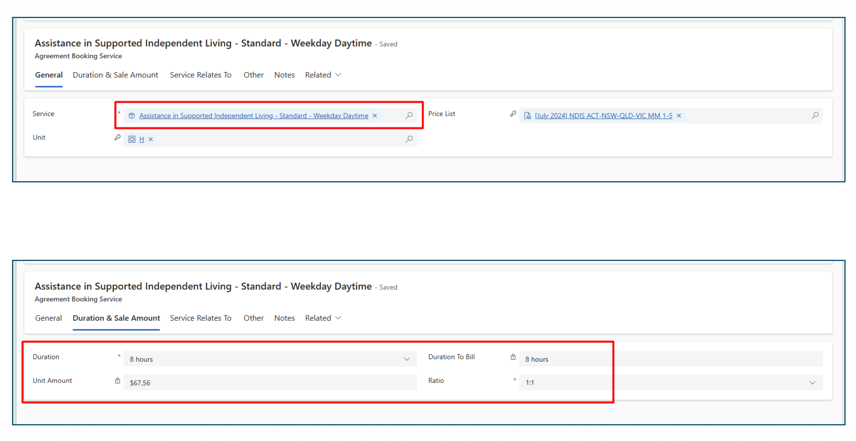
Task: Click the Unit field search magnifier icon
Action: 409,139
